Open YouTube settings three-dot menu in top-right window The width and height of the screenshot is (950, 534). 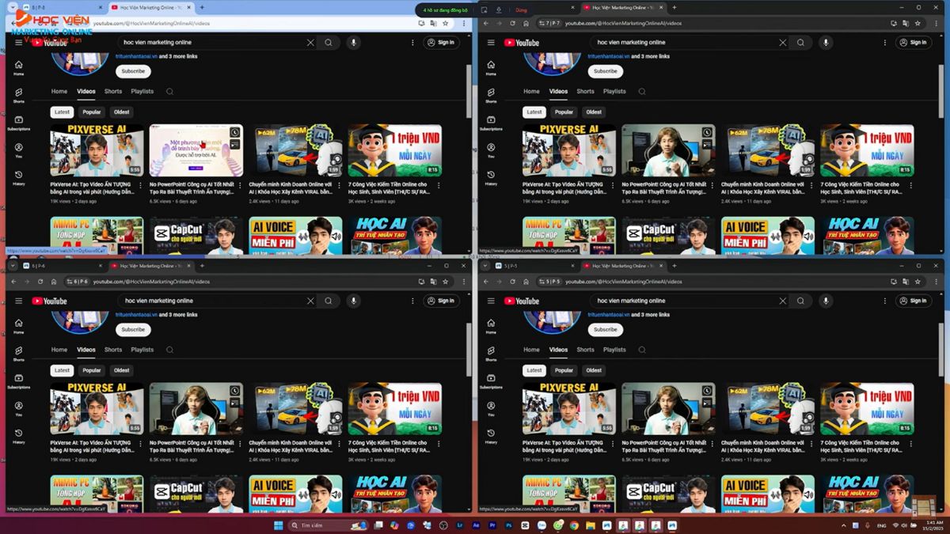coord(884,43)
